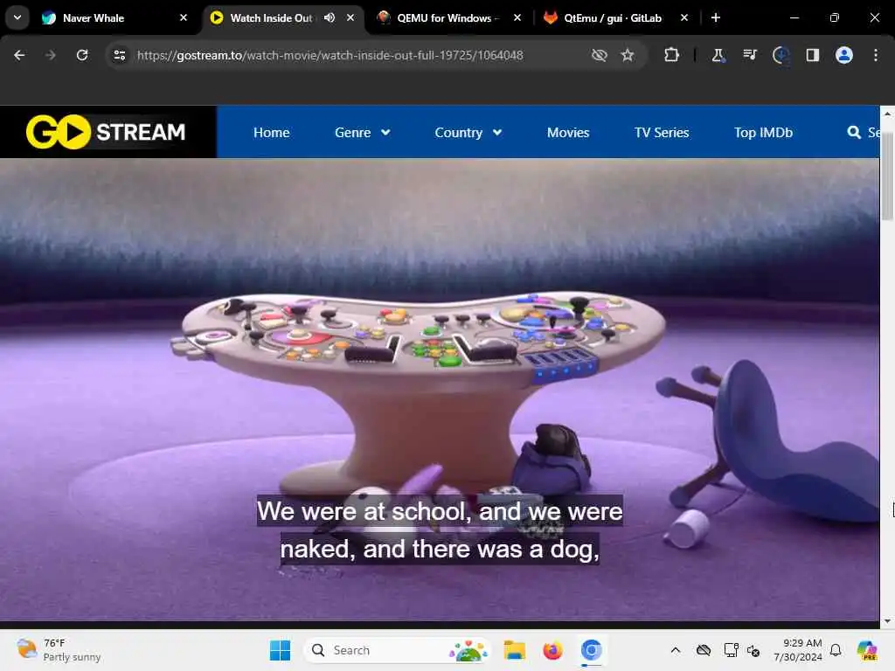
Task: Click the video player frame
Action: [440, 390]
